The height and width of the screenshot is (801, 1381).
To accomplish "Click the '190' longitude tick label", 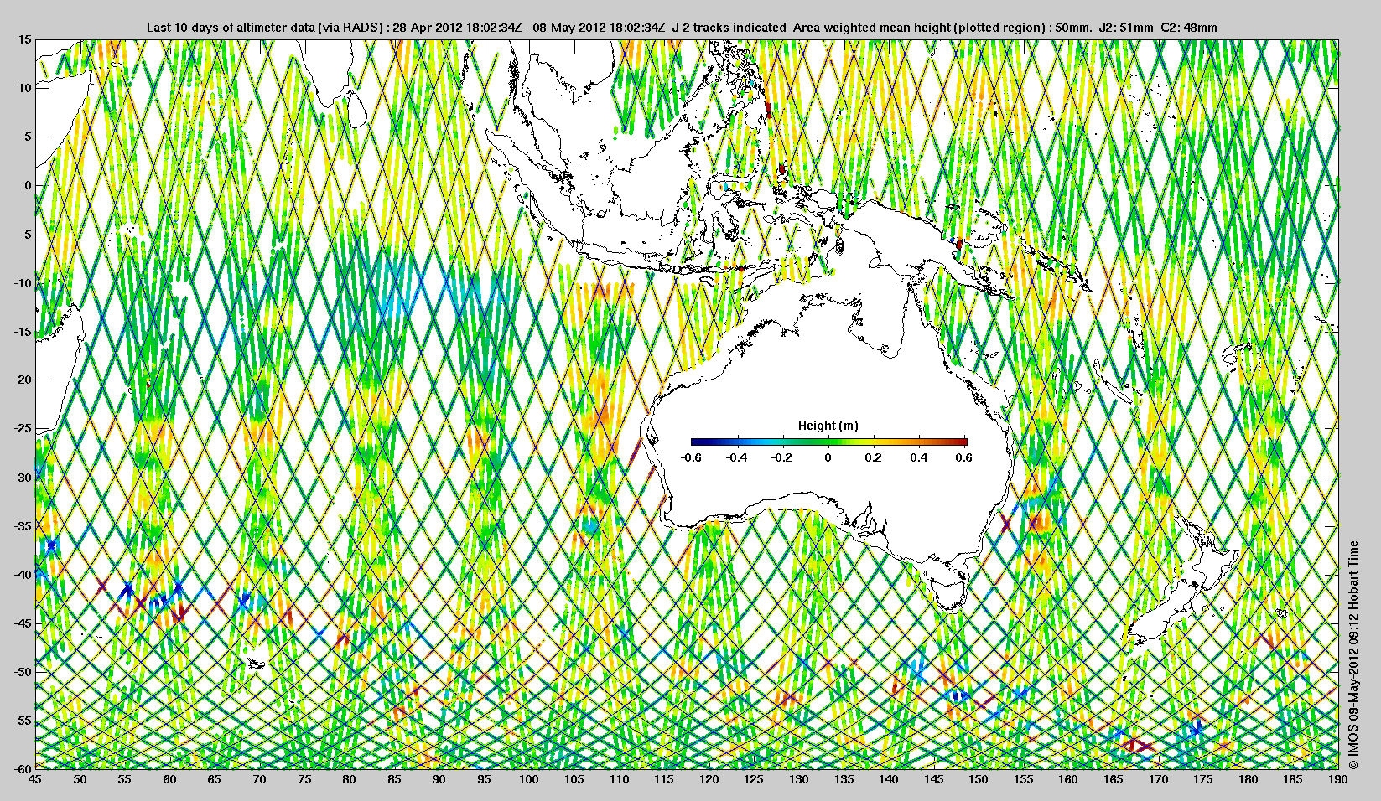I will (1337, 779).
